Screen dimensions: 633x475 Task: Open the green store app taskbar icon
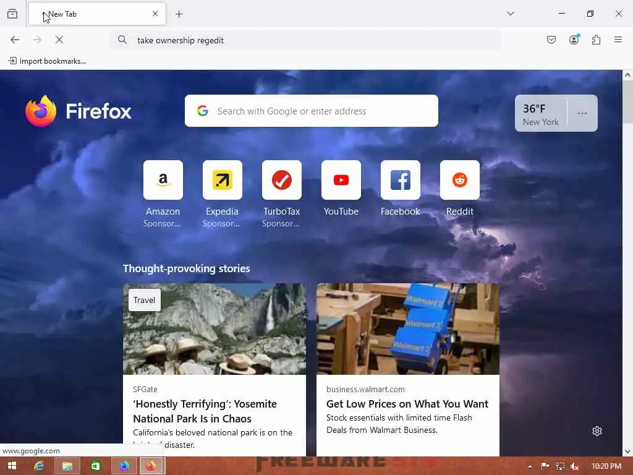point(95,466)
